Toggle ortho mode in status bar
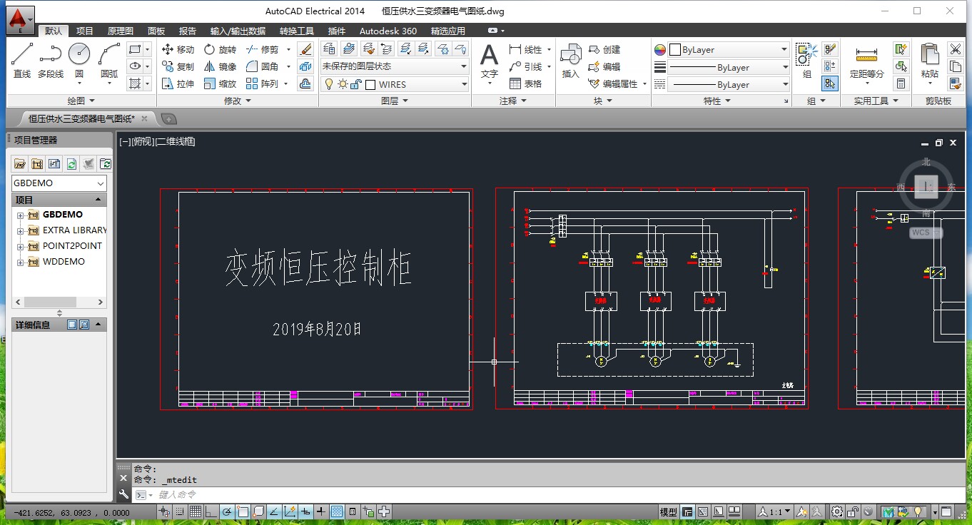The height and width of the screenshot is (525, 972). pos(211,511)
